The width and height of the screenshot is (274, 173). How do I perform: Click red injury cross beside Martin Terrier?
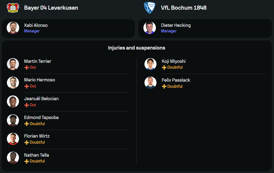[x=27, y=68]
